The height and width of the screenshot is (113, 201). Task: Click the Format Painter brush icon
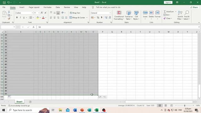coord(9,19)
